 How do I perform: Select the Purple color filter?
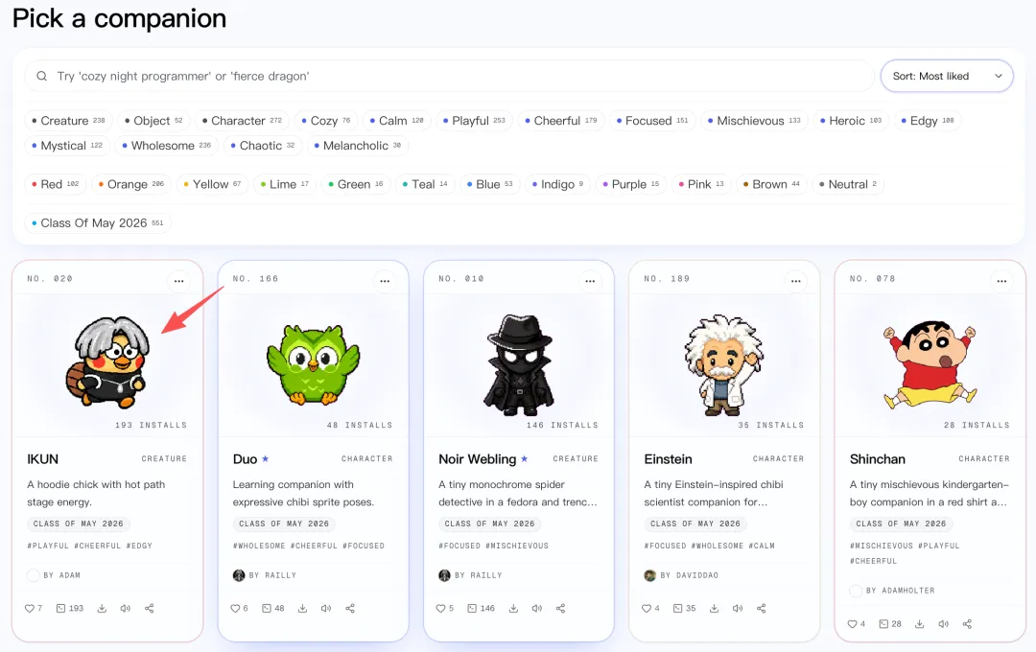point(631,184)
